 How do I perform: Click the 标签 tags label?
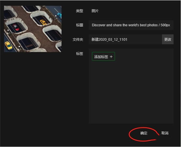coord(79,54)
